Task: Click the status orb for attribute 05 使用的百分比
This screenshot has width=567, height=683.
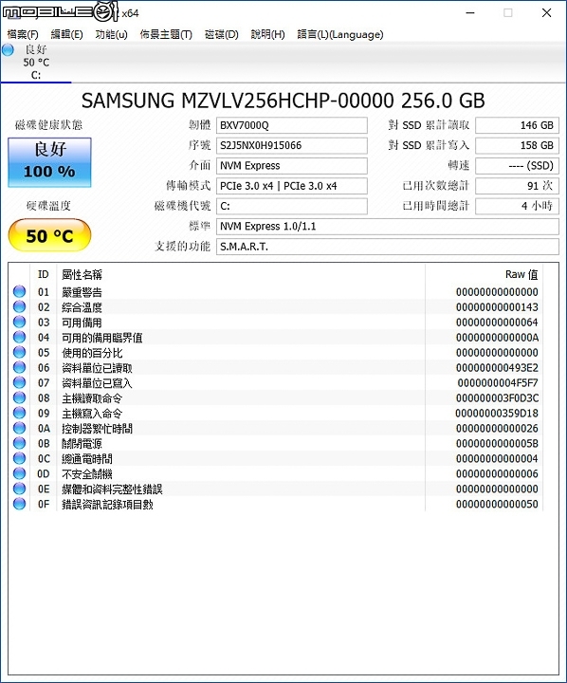Action: (19, 352)
